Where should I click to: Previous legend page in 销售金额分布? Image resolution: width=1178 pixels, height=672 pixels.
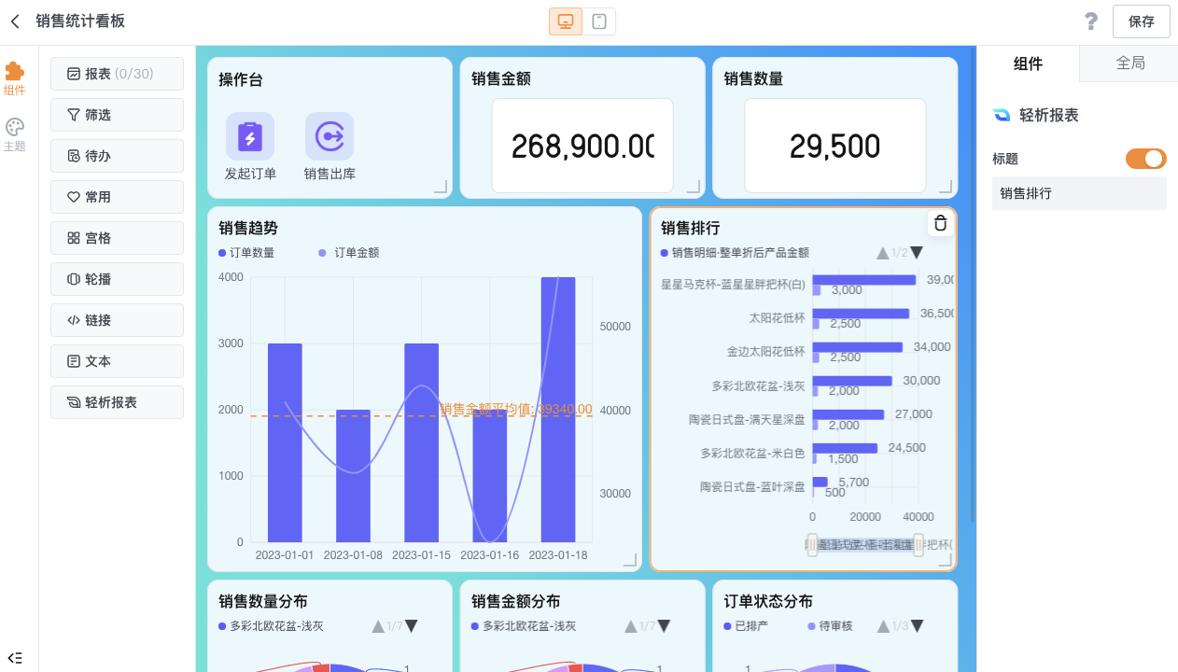pyautogui.click(x=630, y=626)
